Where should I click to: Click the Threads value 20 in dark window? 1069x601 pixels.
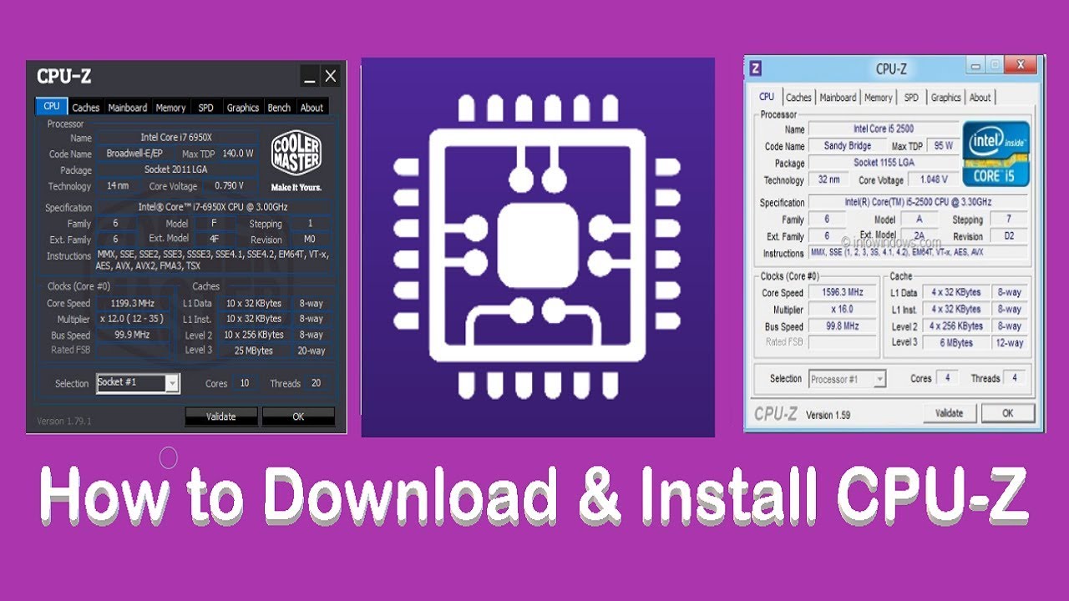tap(316, 383)
